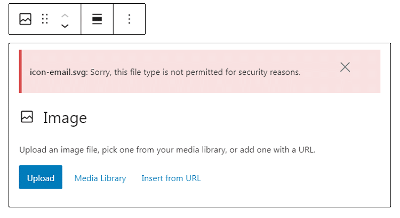400x218 pixels.
Task: Move the block down with the down chevron
Action: point(65,26)
